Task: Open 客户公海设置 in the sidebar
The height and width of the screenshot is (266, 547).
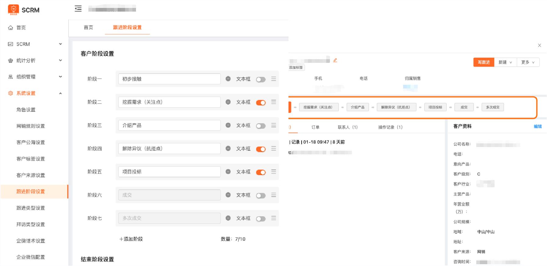Action: point(30,142)
